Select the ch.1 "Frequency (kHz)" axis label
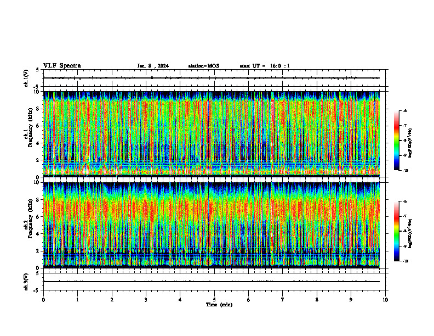The image size is (434, 336). coord(30,127)
